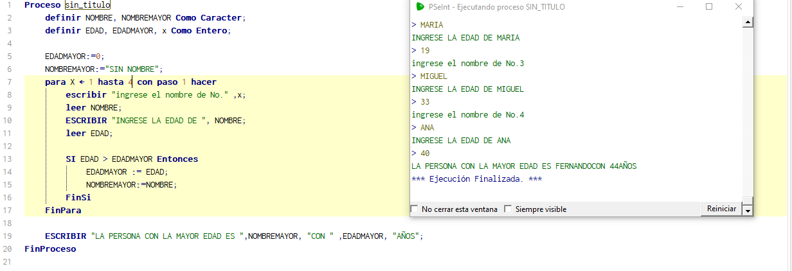This screenshot has width=792, height=271.
Task: Maximize the PSeInt execution window
Action: 709,6
